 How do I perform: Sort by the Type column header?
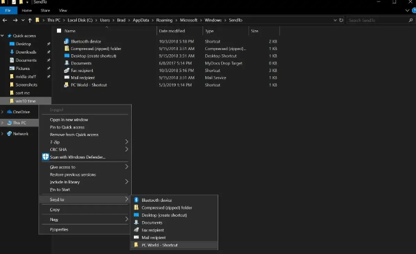coord(209,31)
